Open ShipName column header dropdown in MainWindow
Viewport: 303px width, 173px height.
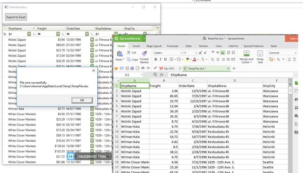click(34, 28)
